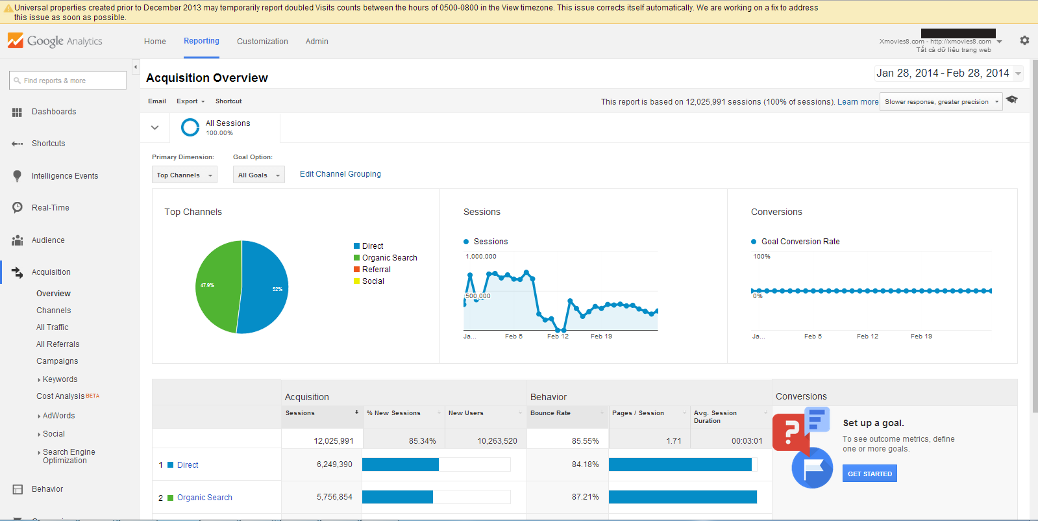
Task: Open the date range picker
Action: [x=948, y=73]
